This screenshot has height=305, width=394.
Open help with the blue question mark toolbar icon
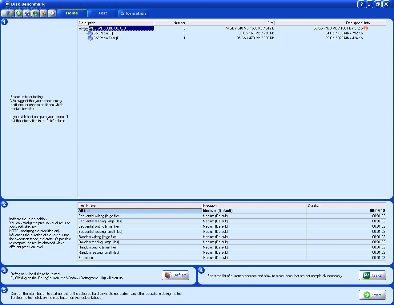click(x=27, y=13)
